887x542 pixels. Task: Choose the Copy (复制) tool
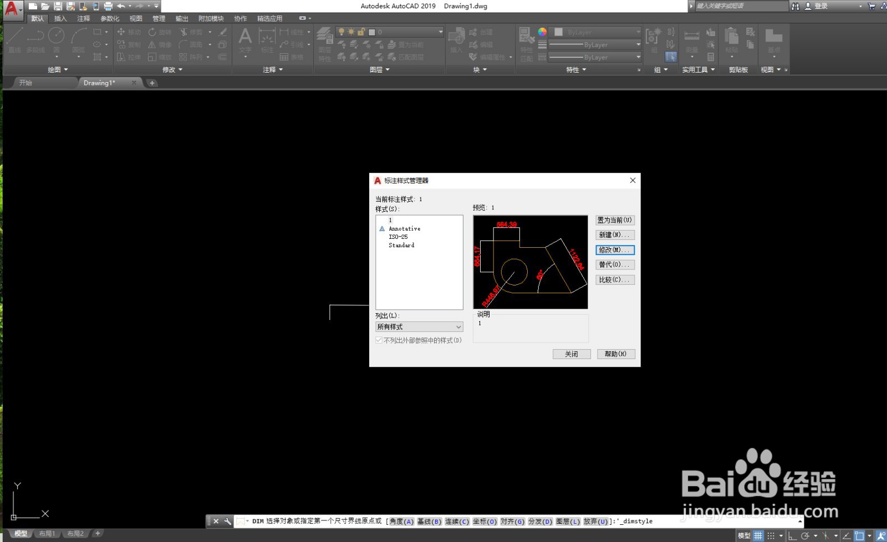click(129, 44)
